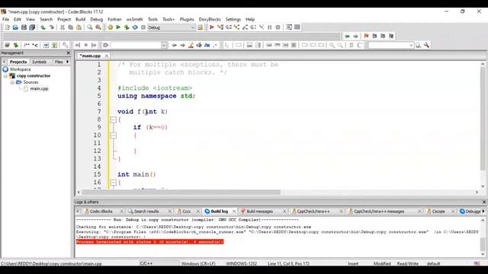Rebuild the project with the blue arrows icon
This screenshot has height=274, width=488.
135,27
